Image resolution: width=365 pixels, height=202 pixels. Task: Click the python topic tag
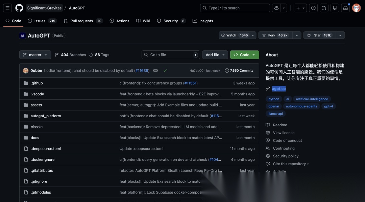[274, 99]
